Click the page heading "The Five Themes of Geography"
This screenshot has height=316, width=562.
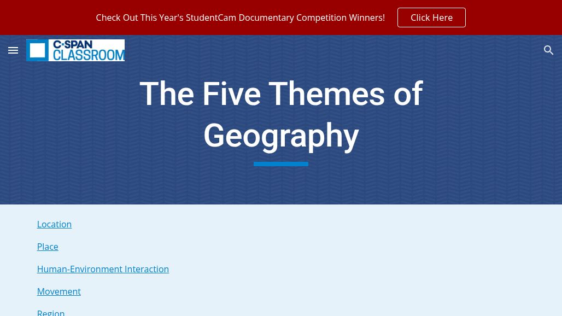pyautogui.click(x=281, y=114)
